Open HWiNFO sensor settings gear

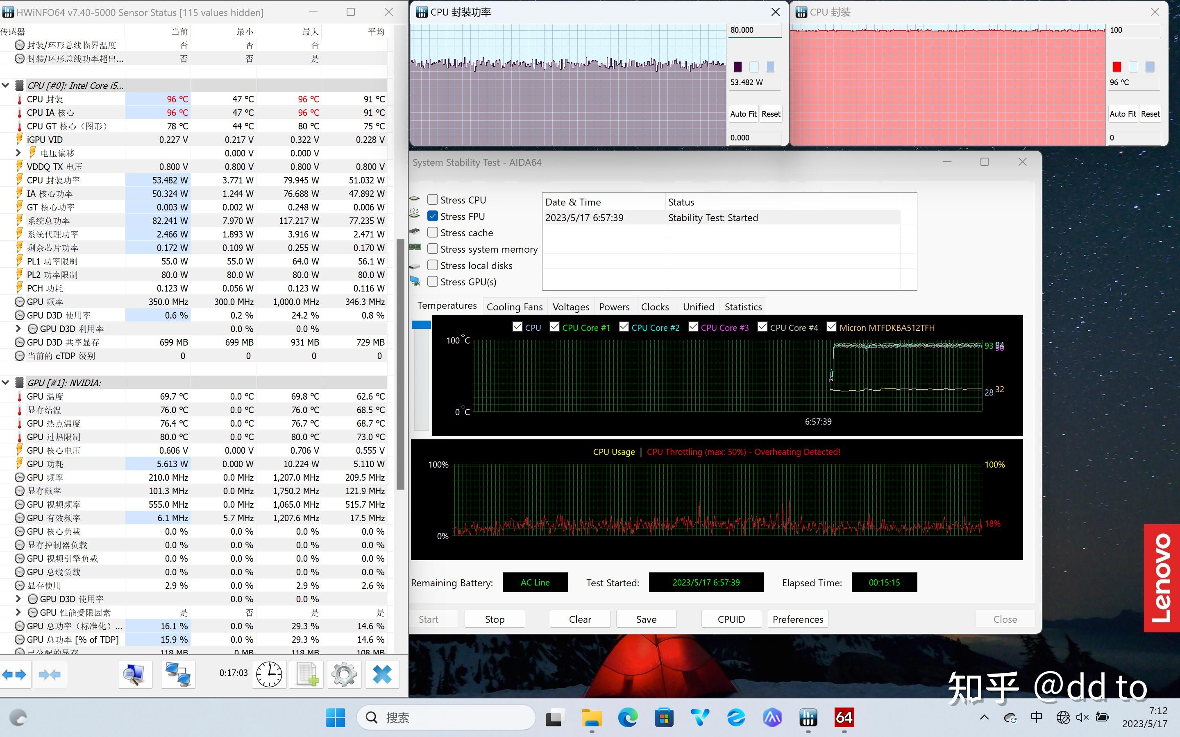(344, 675)
